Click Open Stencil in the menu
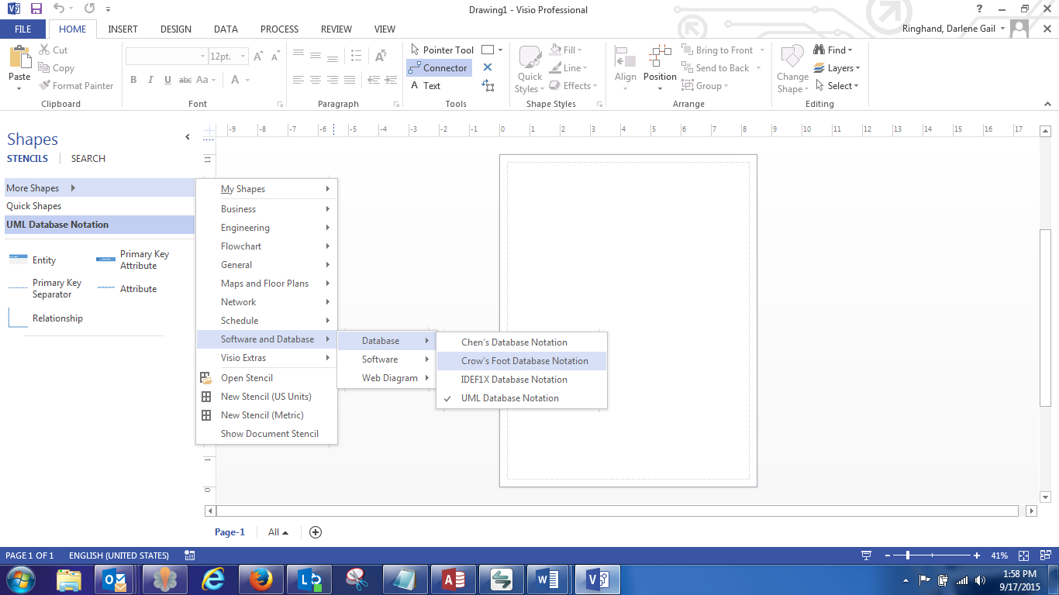Viewport: 1059px width, 595px height. coord(246,377)
